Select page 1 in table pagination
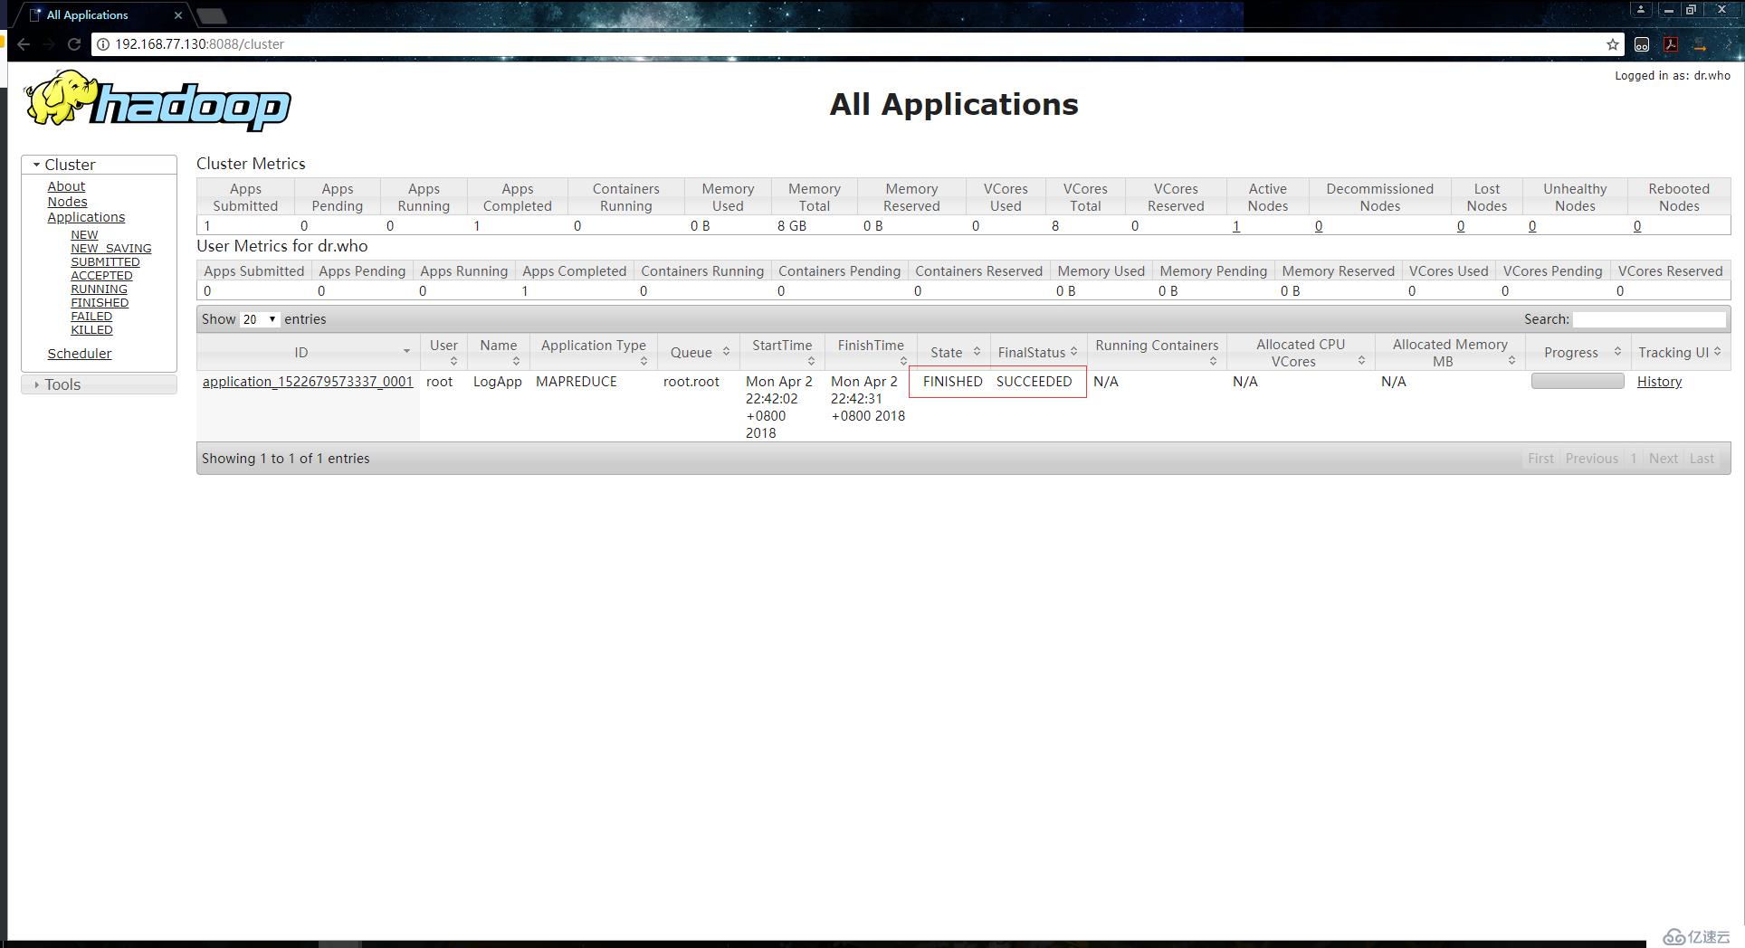This screenshot has height=948, width=1745. (x=1634, y=459)
